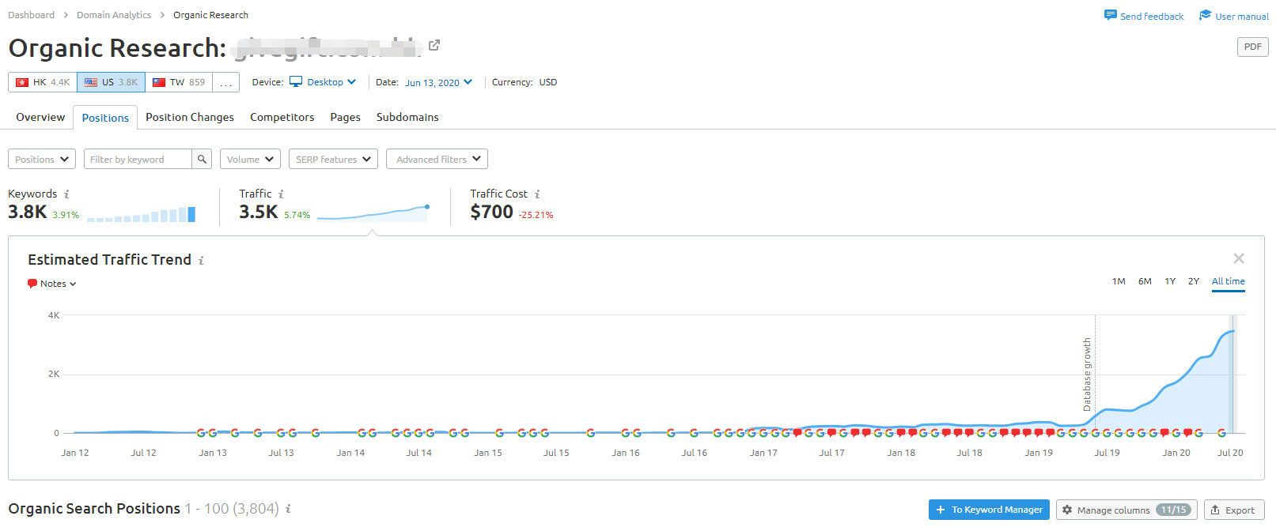
Task: Open the SERP features dropdown
Action: (333, 159)
